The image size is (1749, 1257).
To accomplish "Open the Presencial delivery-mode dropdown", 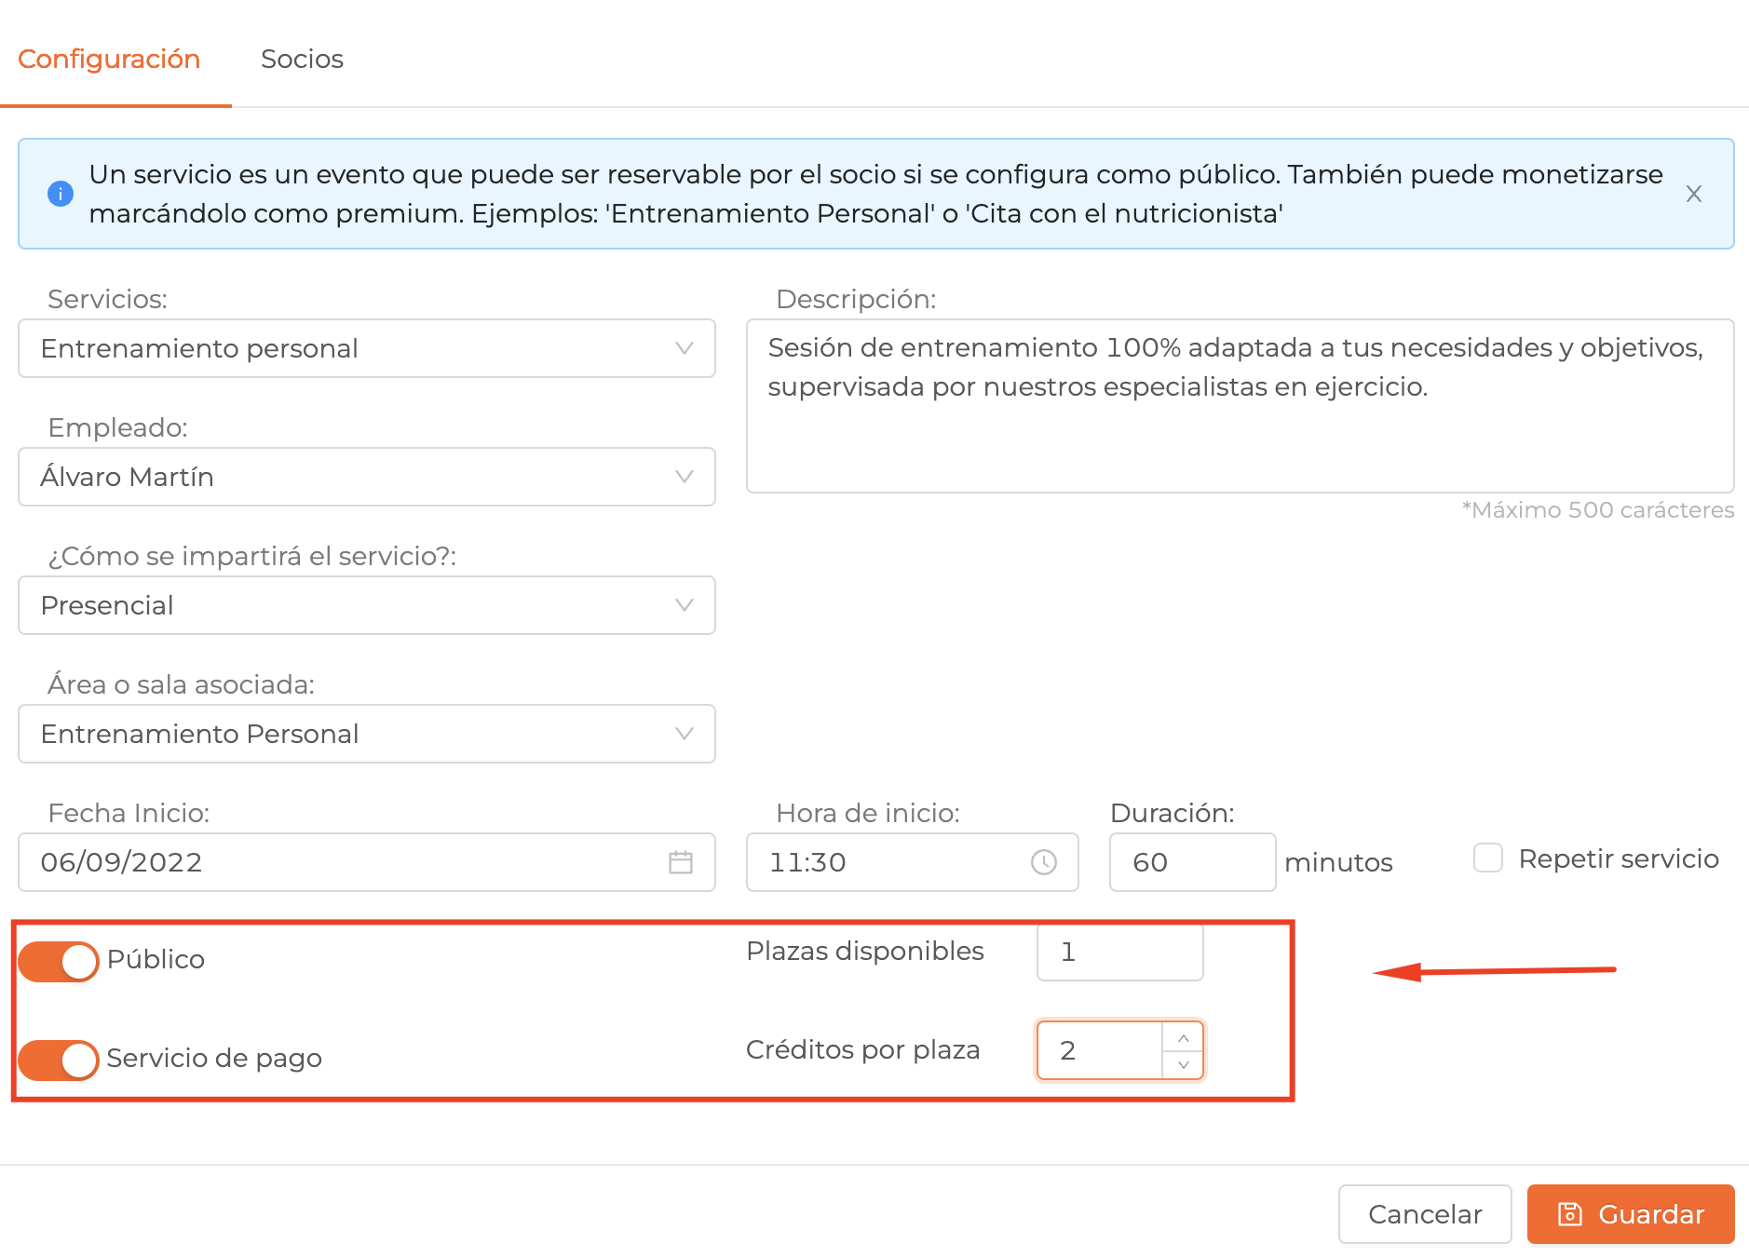I will click(x=367, y=605).
